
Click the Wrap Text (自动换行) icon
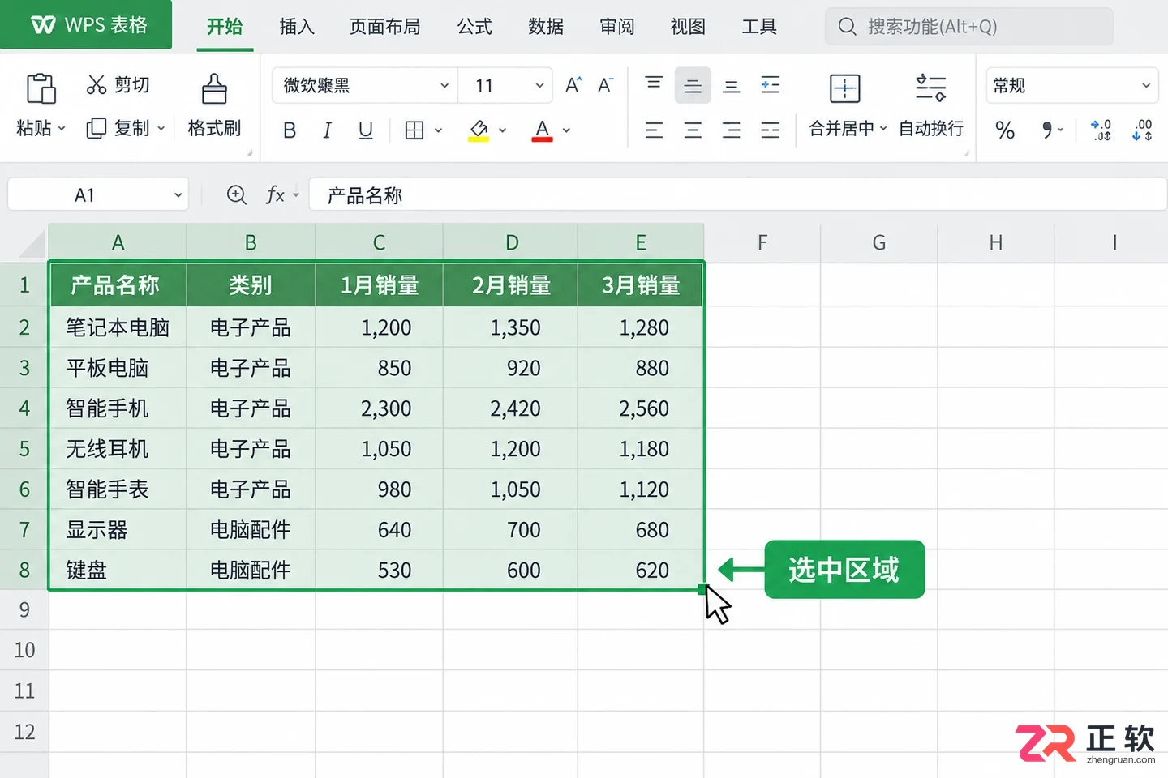pyautogui.click(x=930, y=88)
